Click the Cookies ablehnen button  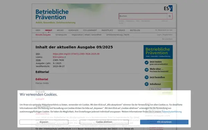104,122
